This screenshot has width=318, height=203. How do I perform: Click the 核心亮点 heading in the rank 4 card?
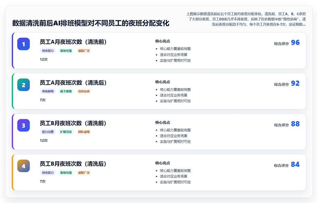pyautogui.click(x=163, y=163)
